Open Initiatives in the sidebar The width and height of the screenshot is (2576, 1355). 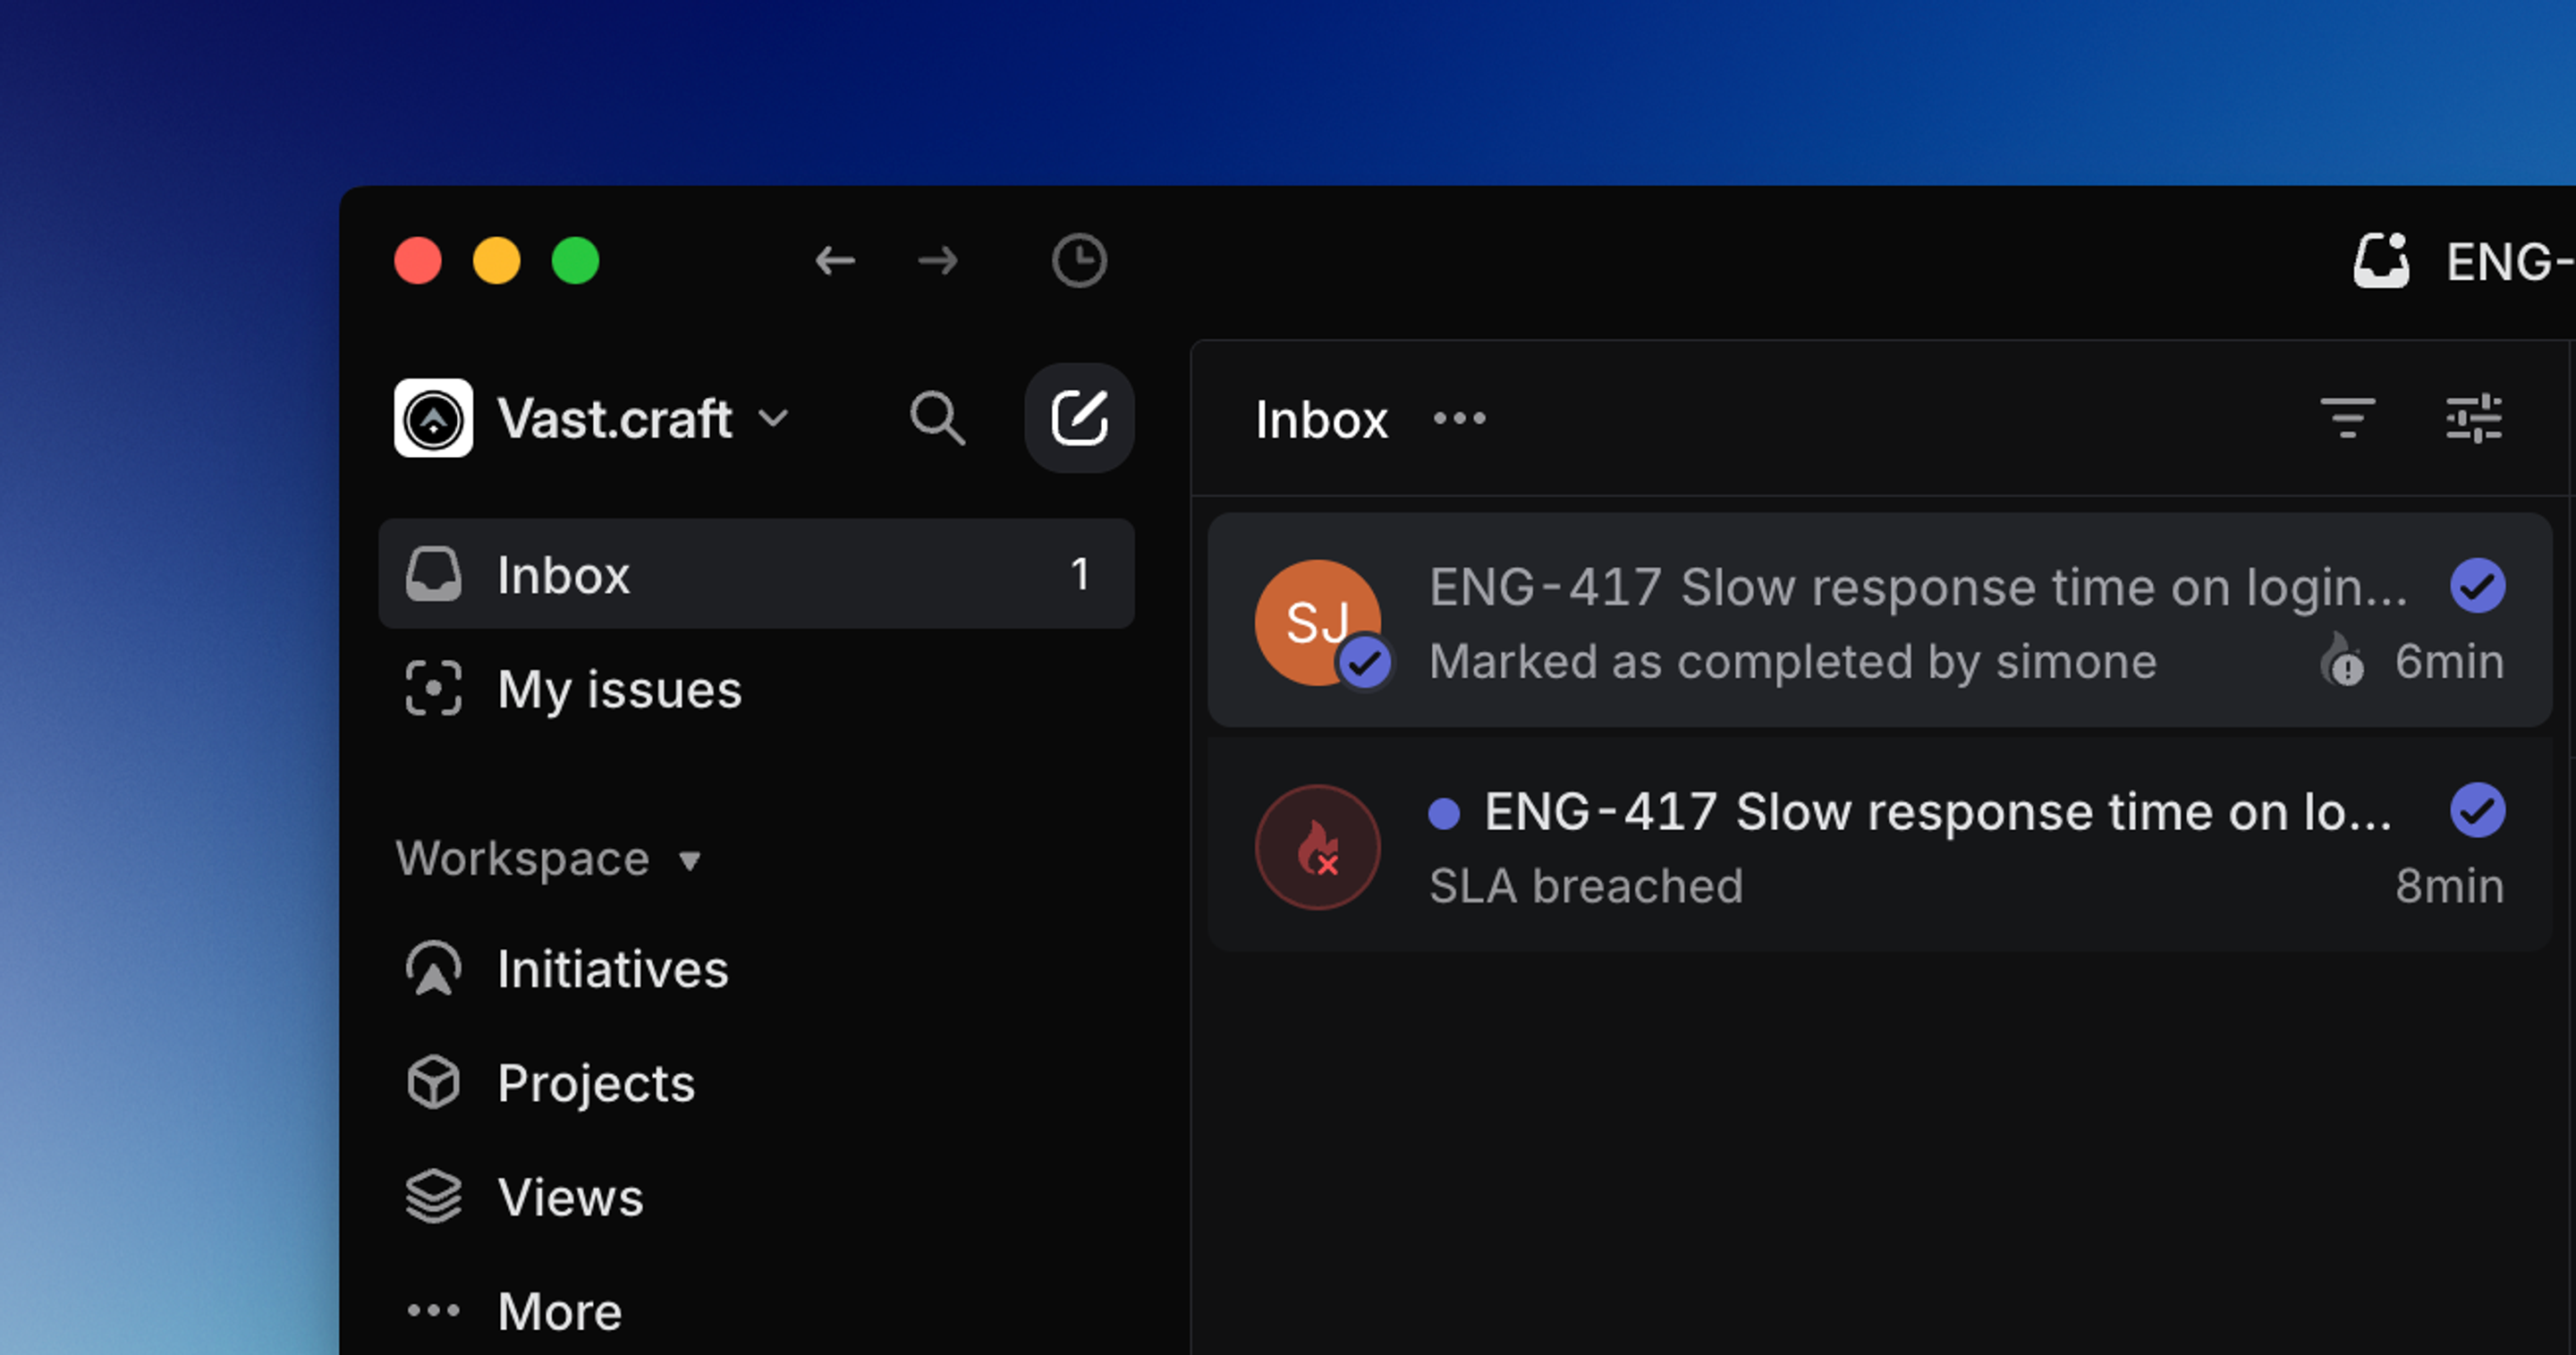pyautogui.click(x=756, y=969)
